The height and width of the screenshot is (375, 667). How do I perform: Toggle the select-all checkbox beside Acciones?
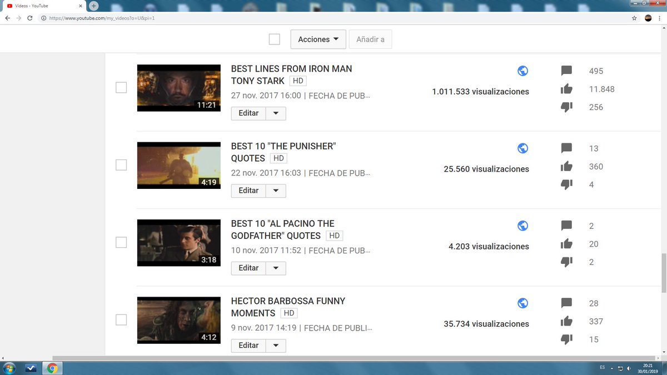pos(274,39)
